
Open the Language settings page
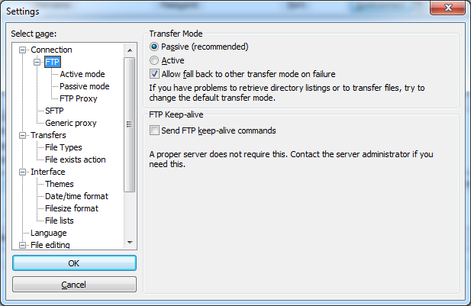pyautogui.click(x=48, y=233)
